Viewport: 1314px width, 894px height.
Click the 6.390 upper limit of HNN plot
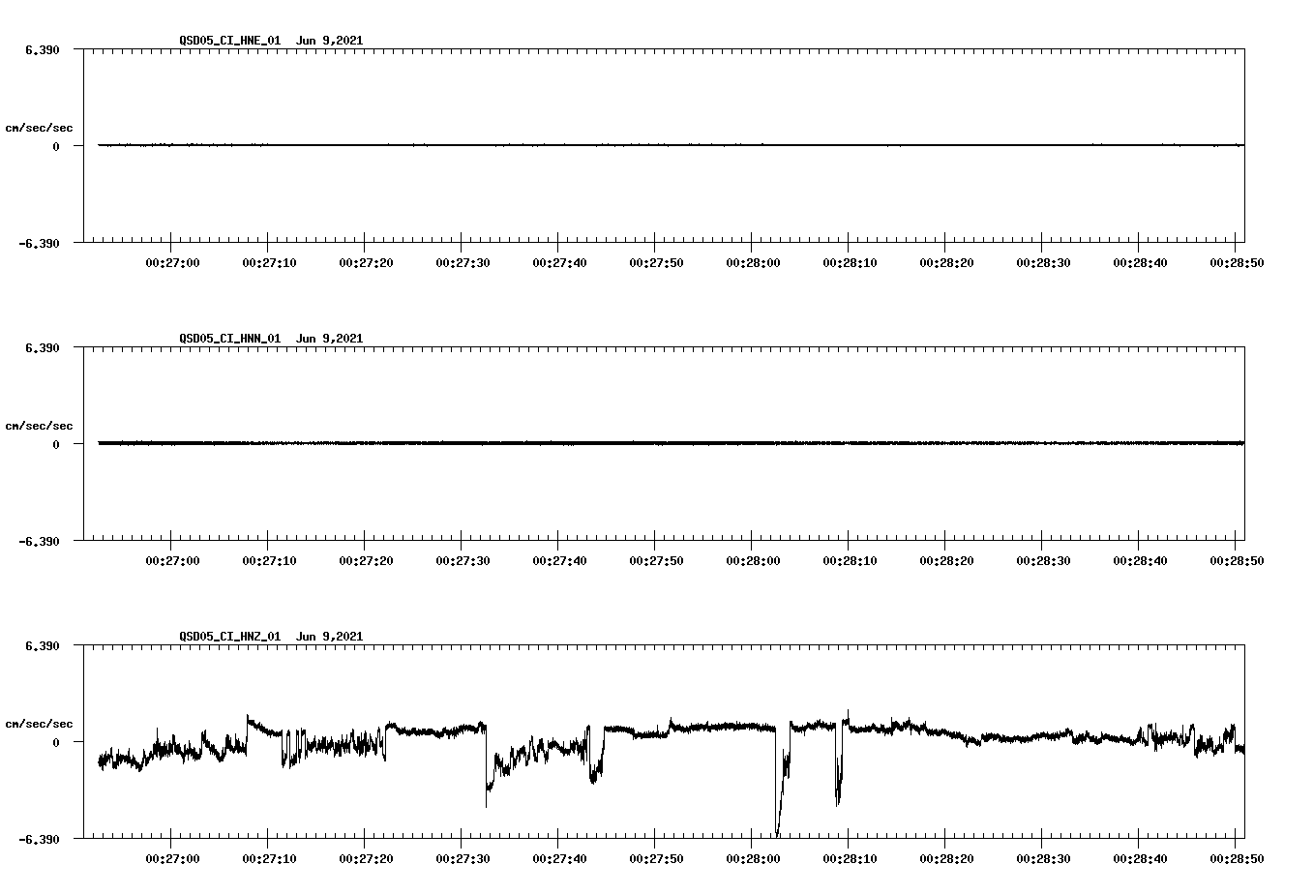pos(43,347)
